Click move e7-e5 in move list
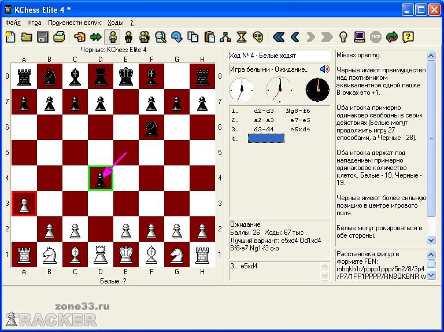Screen dimensions: 444x332 point(300,120)
